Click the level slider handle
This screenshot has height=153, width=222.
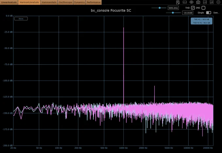point(173,13)
